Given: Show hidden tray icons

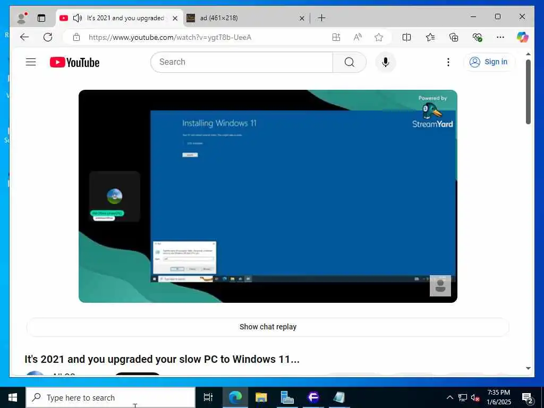Looking at the screenshot, I should click(449, 397).
